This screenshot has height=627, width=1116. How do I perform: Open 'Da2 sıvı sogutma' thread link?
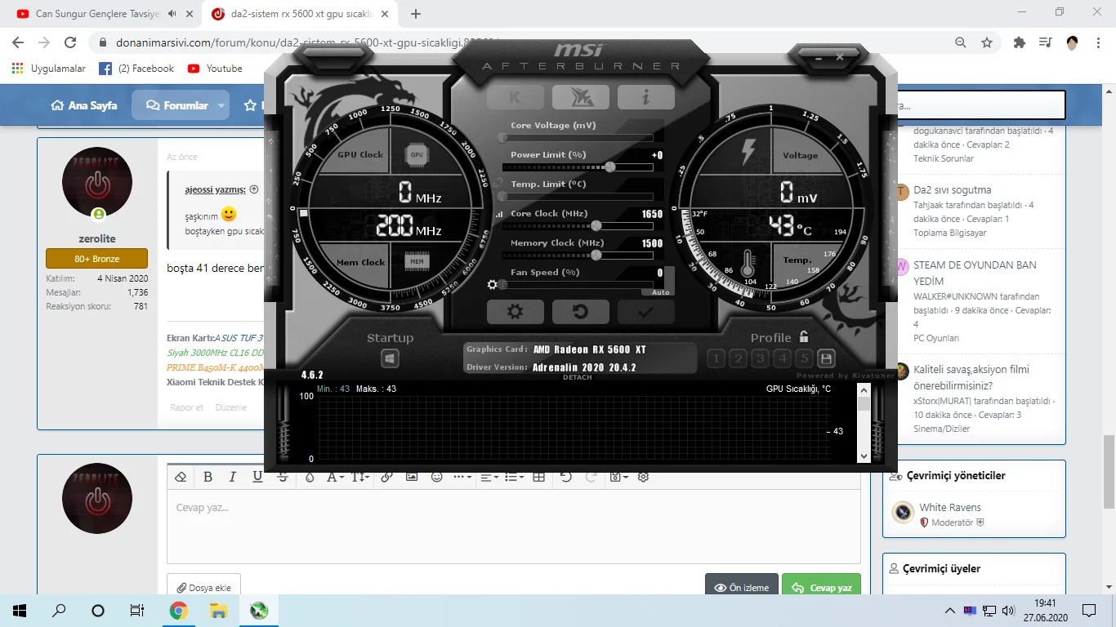pyautogui.click(x=953, y=190)
